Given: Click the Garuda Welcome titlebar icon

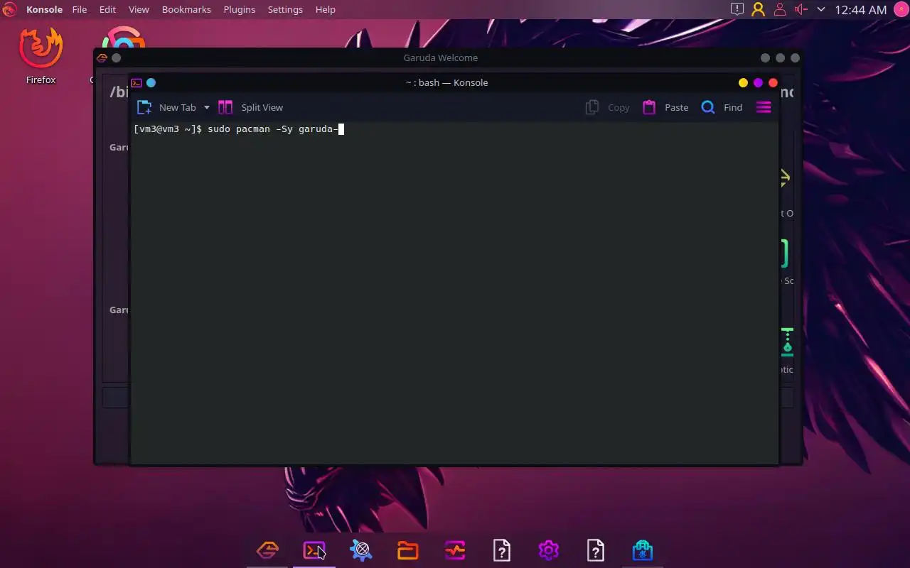Looking at the screenshot, I should (x=102, y=58).
